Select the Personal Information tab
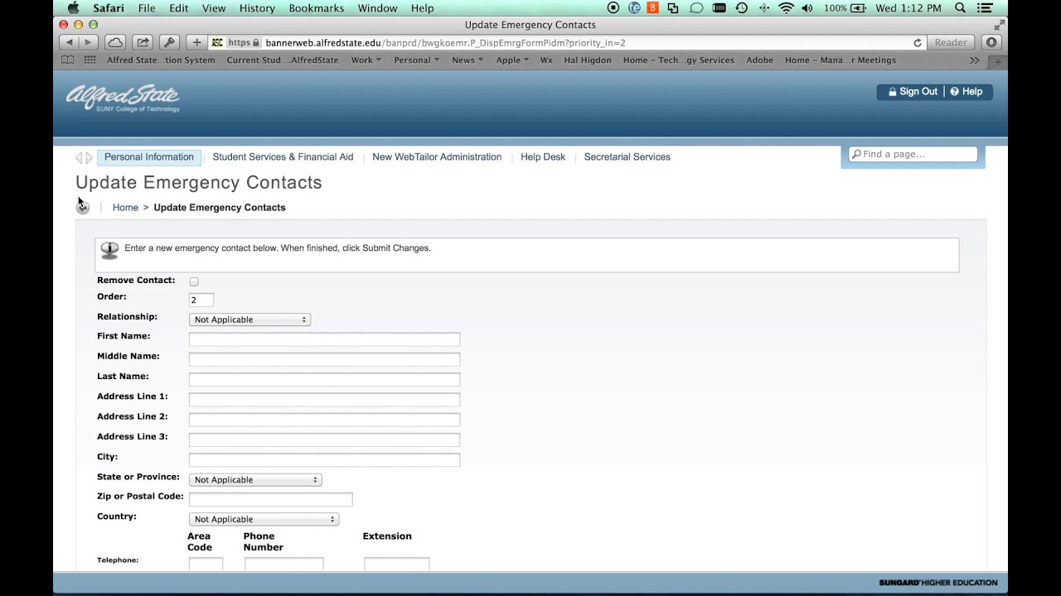1061x596 pixels. click(x=149, y=157)
